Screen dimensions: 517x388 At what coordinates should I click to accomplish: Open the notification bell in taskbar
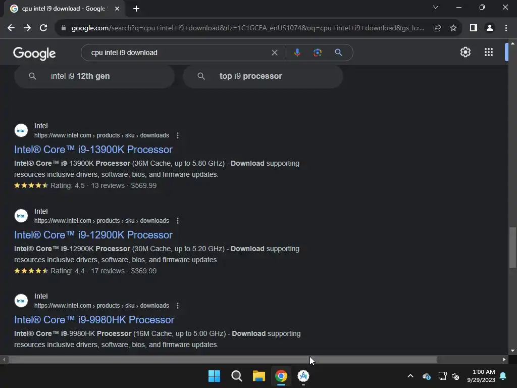(x=503, y=376)
